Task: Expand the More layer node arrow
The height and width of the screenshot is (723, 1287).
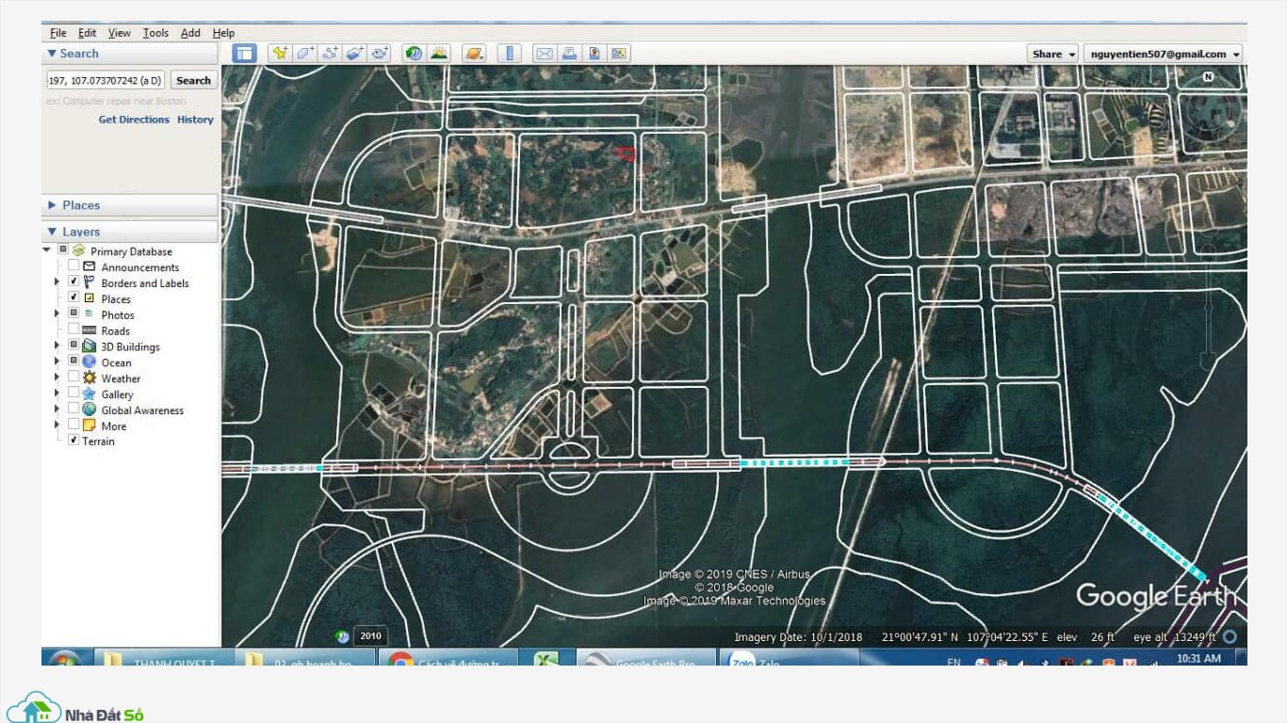Action: (x=57, y=426)
